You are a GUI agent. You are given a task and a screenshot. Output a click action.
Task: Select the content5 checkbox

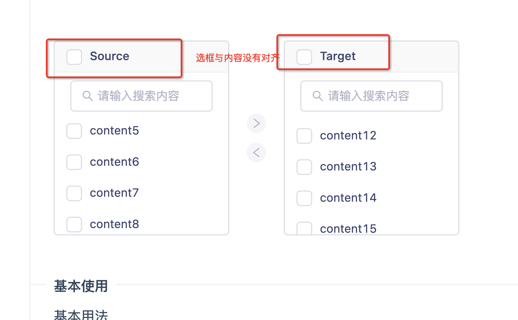pos(74,131)
